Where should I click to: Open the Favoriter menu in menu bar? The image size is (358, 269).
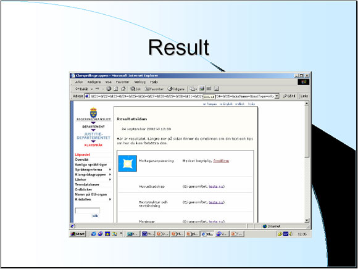click(122, 81)
